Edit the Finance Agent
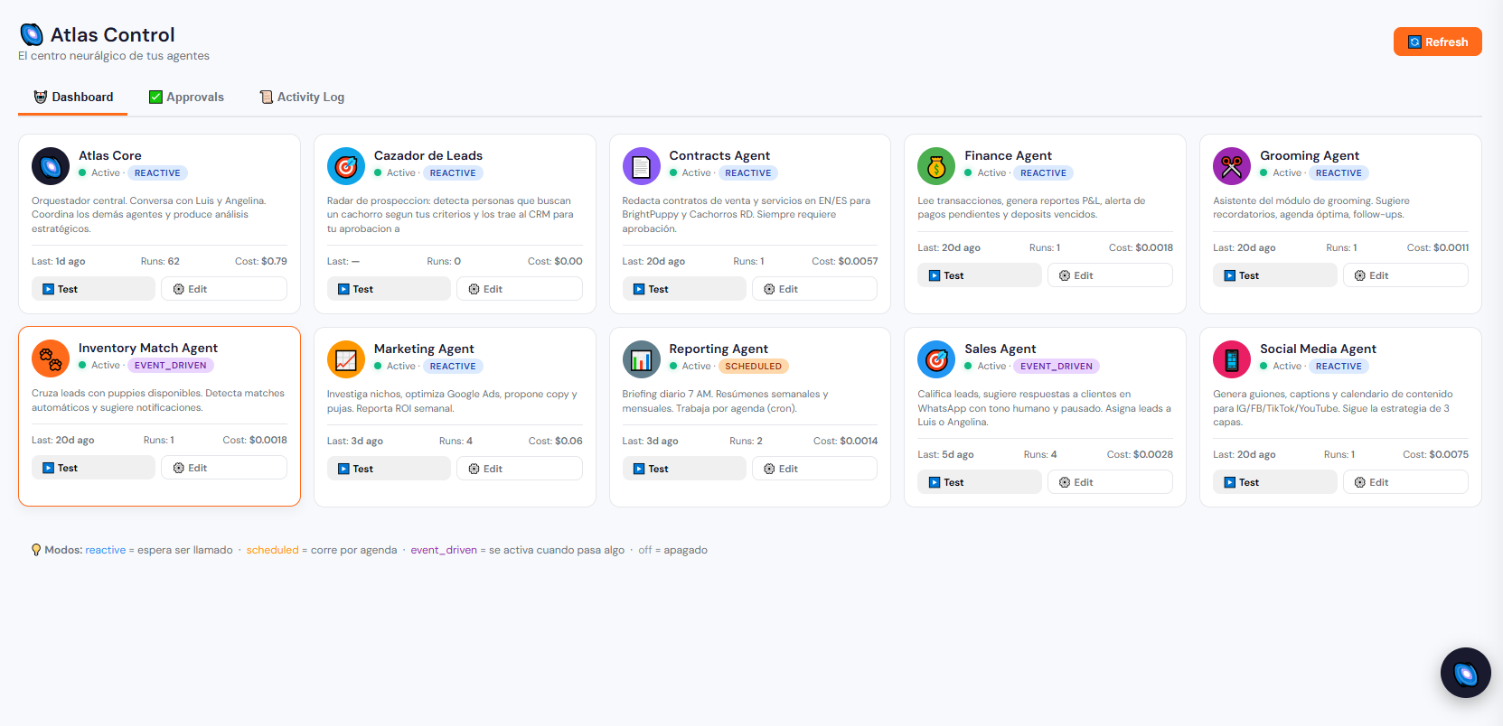The height and width of the screenshot is (726, 1503). pos(1110,275)
